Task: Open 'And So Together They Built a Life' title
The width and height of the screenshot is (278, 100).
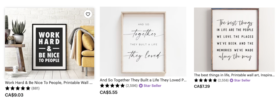Action: (143, 80)
